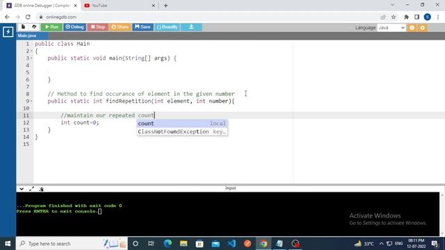Click the weather 33°C widget in tray
Viewport: 445px width, 250px height.
tap(364, 244)
